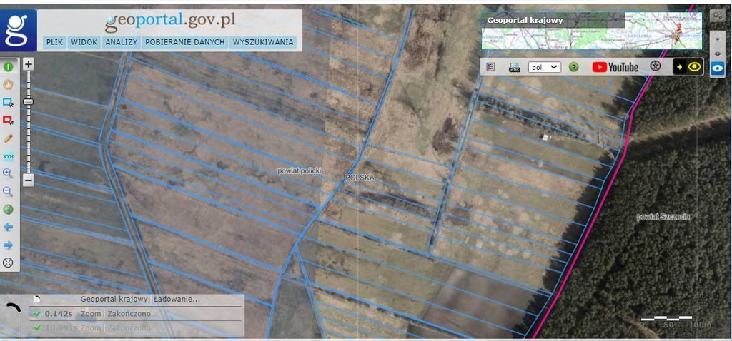Click the green info identify tool
Viewport: 732px width, 341px height.
coord(9,67)
